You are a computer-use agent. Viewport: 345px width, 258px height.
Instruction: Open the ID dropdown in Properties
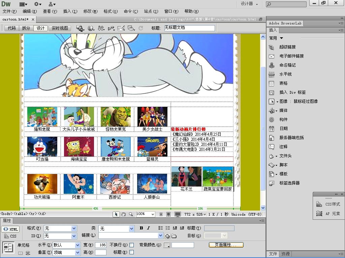coord(74,236)
